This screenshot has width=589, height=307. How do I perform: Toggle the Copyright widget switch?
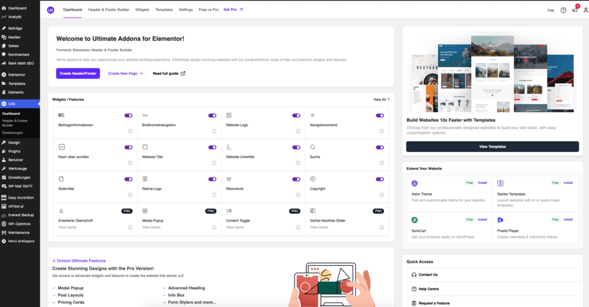coord(380,179)
